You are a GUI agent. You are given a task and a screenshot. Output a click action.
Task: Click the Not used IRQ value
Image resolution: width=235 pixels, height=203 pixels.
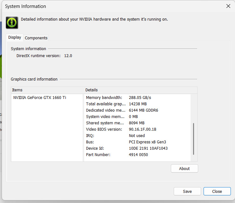pyautogui.click(x=137, y=136)
